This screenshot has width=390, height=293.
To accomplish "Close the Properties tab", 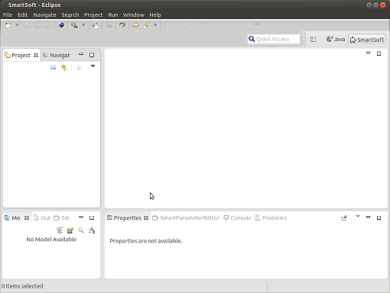I will (x=146, y=217).
